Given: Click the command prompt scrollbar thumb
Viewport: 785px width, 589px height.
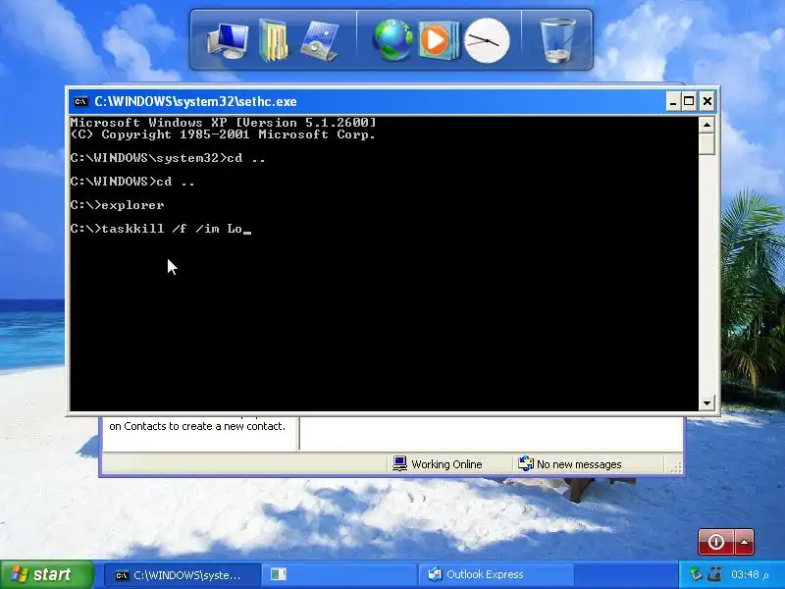Looking at the screenshot, I should [x=706, y=143].
